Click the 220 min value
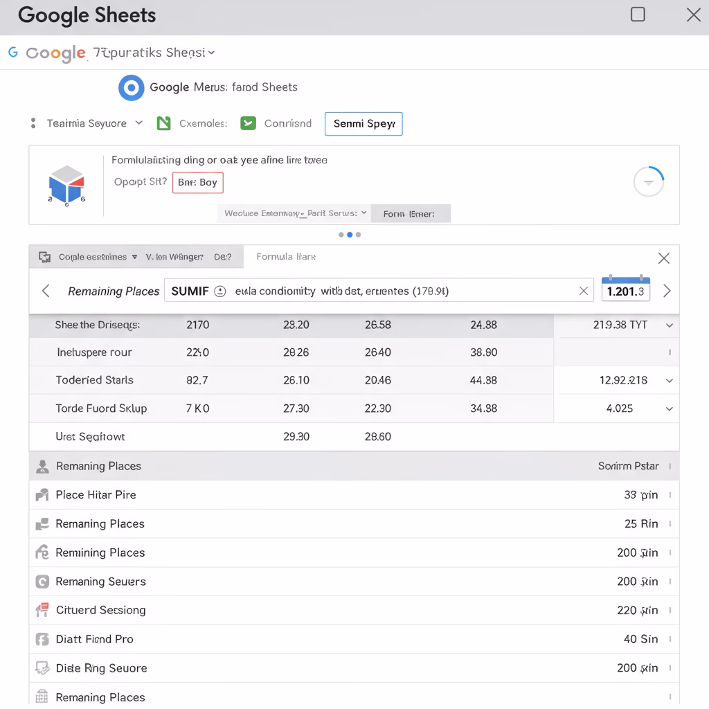This screenshot has width=709, height=709. point(637,610)
